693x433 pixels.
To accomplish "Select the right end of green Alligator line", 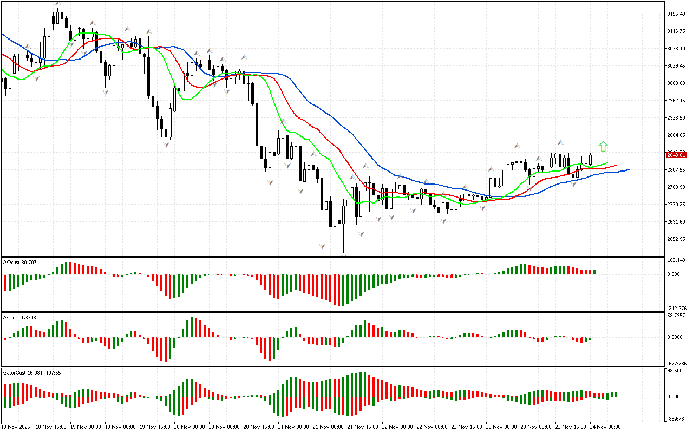I will click(607, 162).
